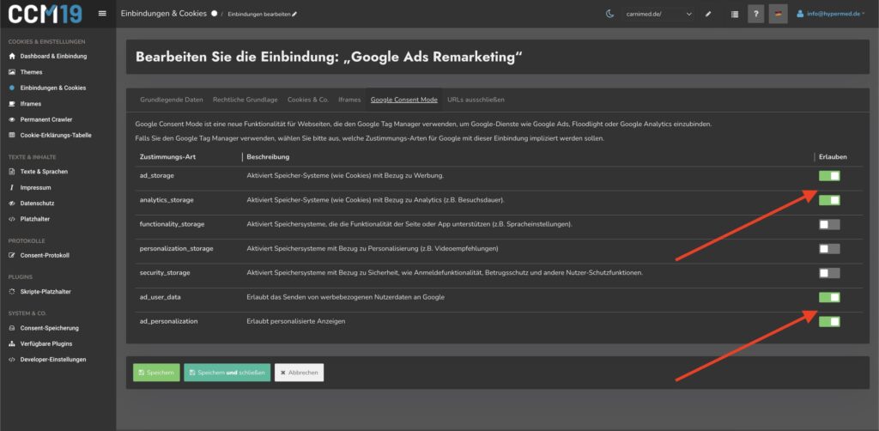The width and height of the screenshot is (879, 431).
Task: Click crossed-eye icon beside Datenschutz
Action: [x=12, y=203]
